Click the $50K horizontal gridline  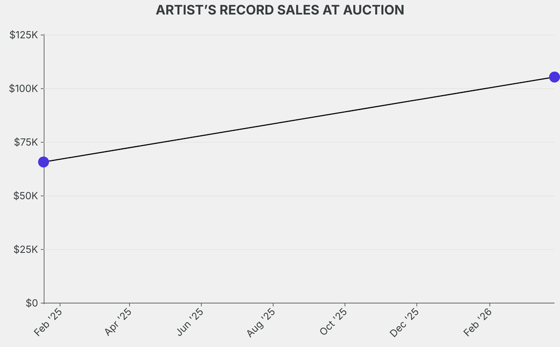(x=299, y=196)
